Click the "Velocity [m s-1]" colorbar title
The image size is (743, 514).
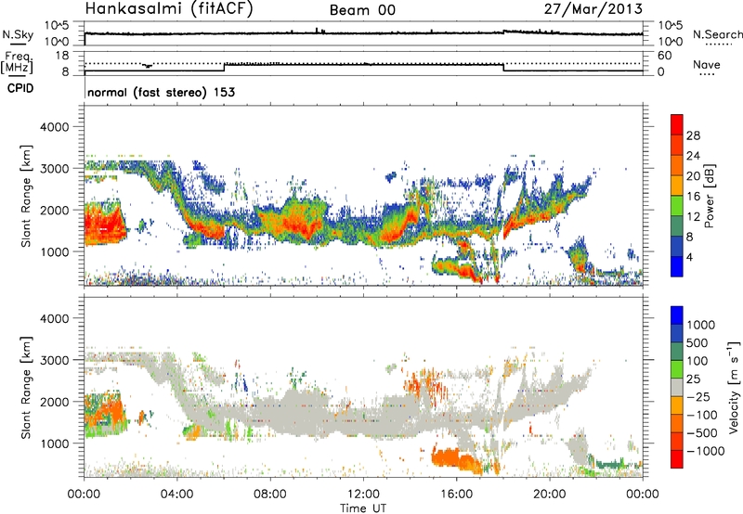coord(734,387)
